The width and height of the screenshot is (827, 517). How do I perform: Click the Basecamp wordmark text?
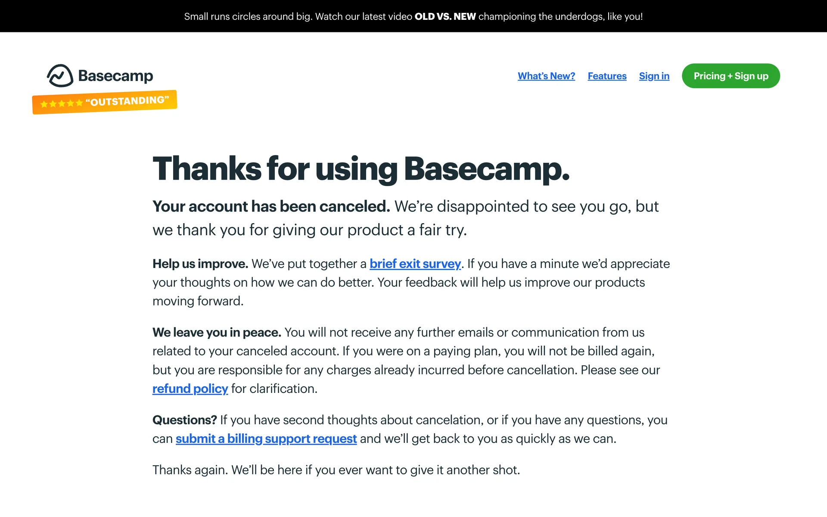click(115, 76)
